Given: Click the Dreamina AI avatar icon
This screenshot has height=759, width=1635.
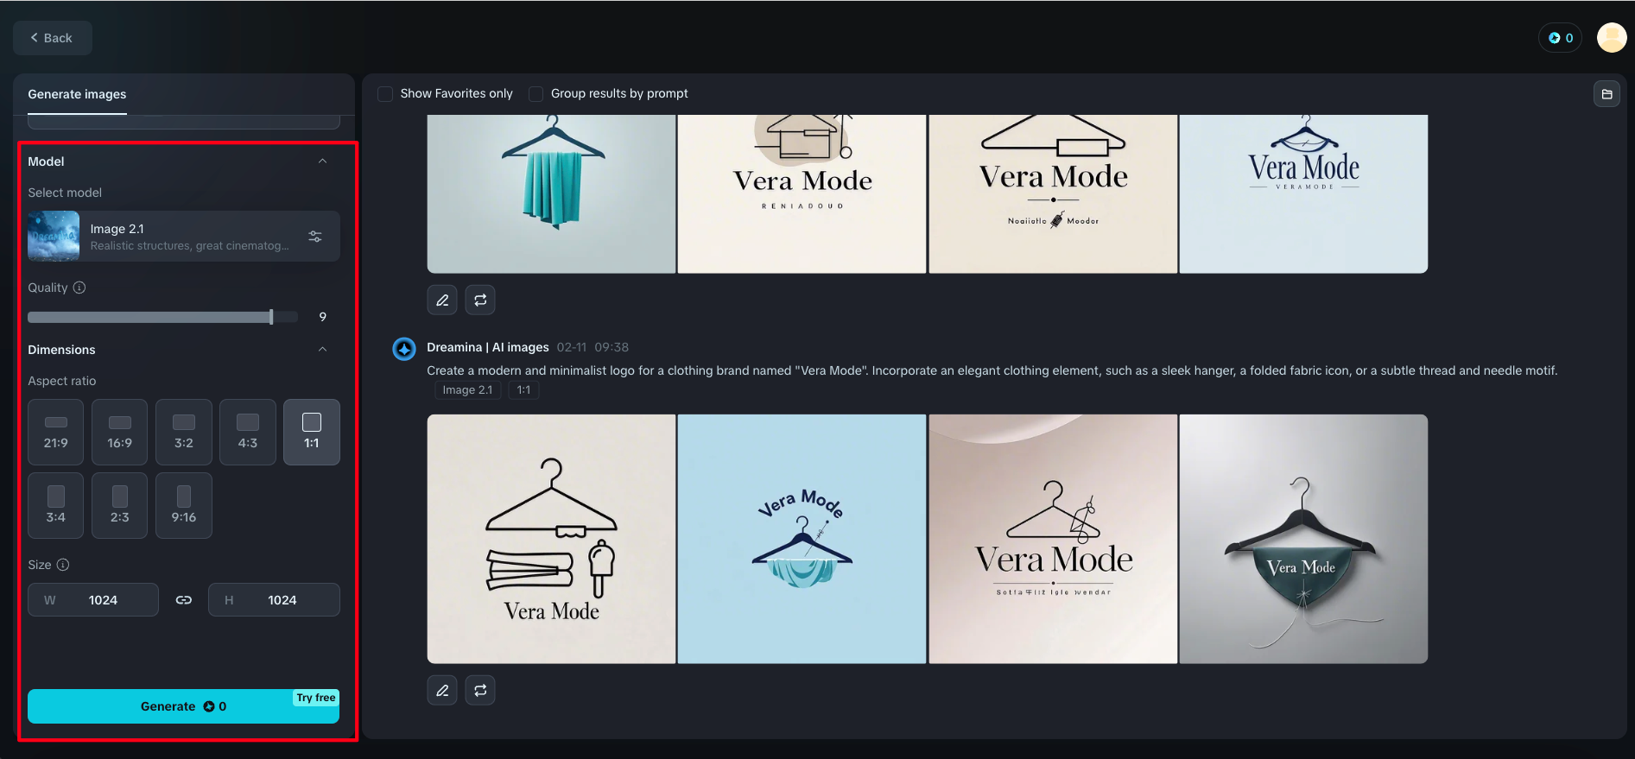Looking at the screenshot, I should pyautogui.click(x=404, y=349).
